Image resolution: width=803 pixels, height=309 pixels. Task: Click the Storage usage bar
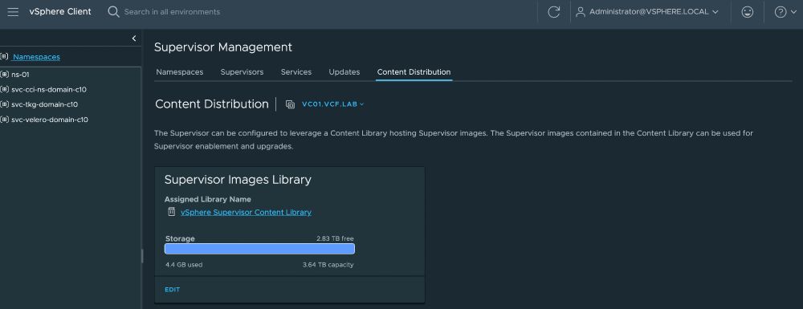tap(259, 249)
